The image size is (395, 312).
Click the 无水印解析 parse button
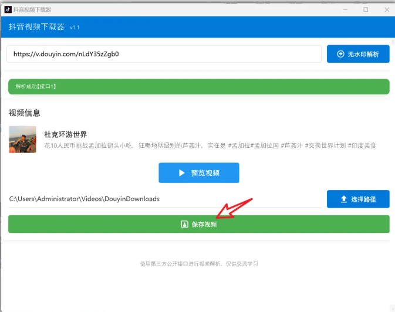pos(358,54)
